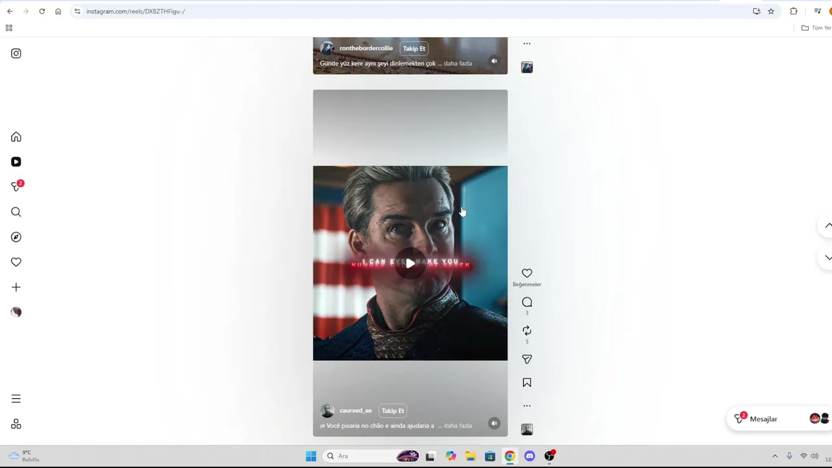Like the caurxed_ae reel

527,274
